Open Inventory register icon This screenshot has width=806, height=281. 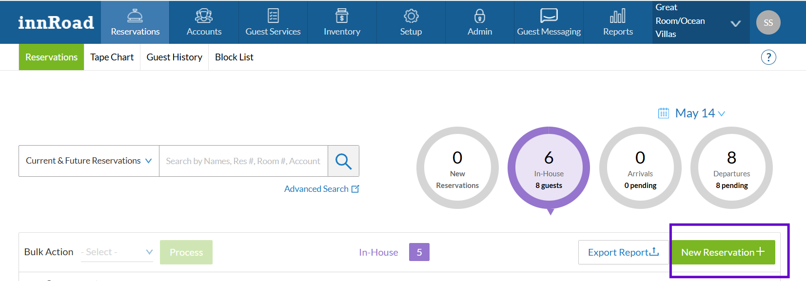342,16
